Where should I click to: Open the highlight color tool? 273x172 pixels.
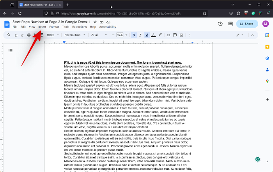[x=160, y=35]
